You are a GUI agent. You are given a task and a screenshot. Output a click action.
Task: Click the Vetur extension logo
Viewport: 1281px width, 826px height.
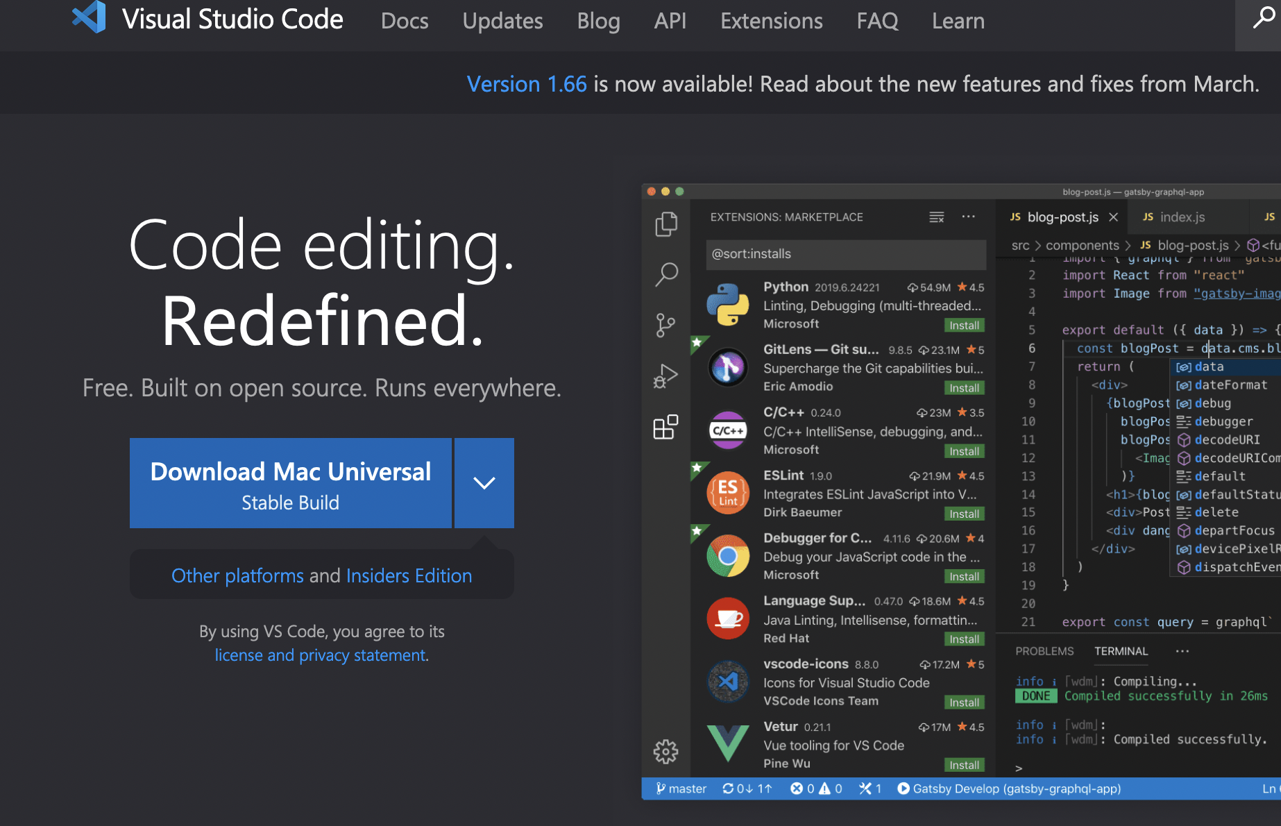(728, 743)
